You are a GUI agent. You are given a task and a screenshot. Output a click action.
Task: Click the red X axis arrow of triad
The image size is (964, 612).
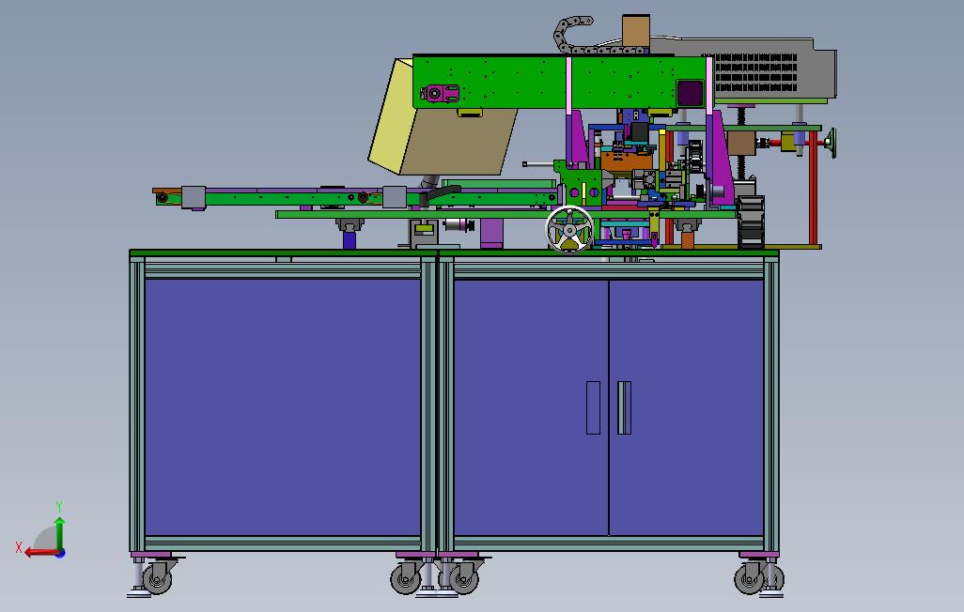(x=39, y=553)
